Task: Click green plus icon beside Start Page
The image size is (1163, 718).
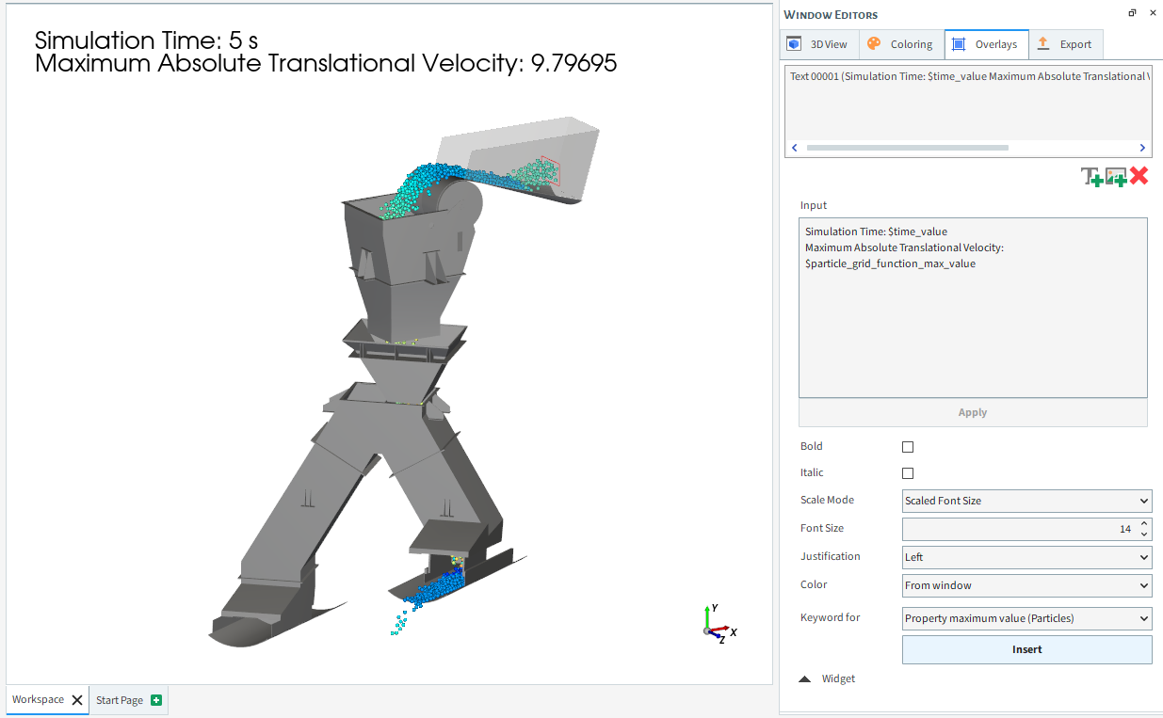Action: pyautogui.click(x=156, y=700)
